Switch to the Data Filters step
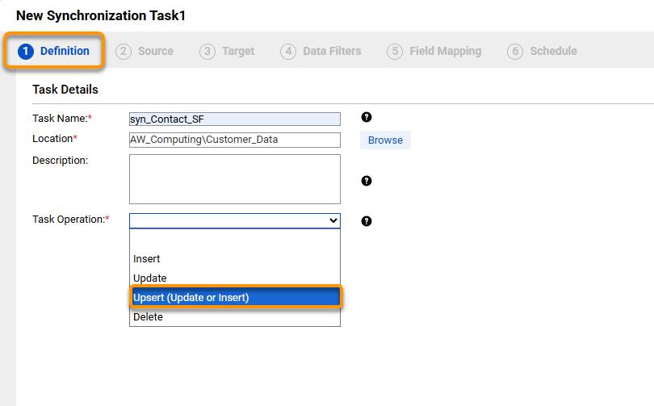The height and width of the screenshot is (406, 654). coord(321,51)
